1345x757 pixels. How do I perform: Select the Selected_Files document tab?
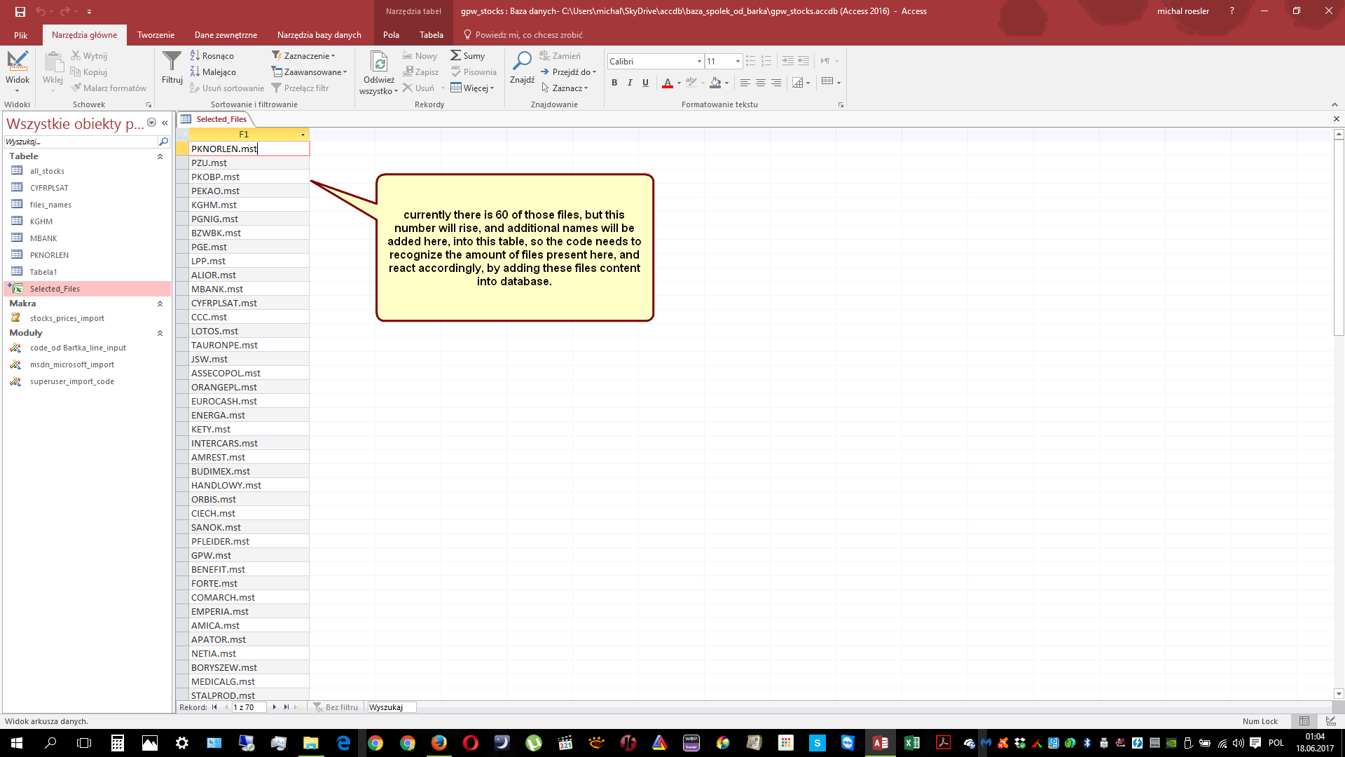tap(214, 119)
